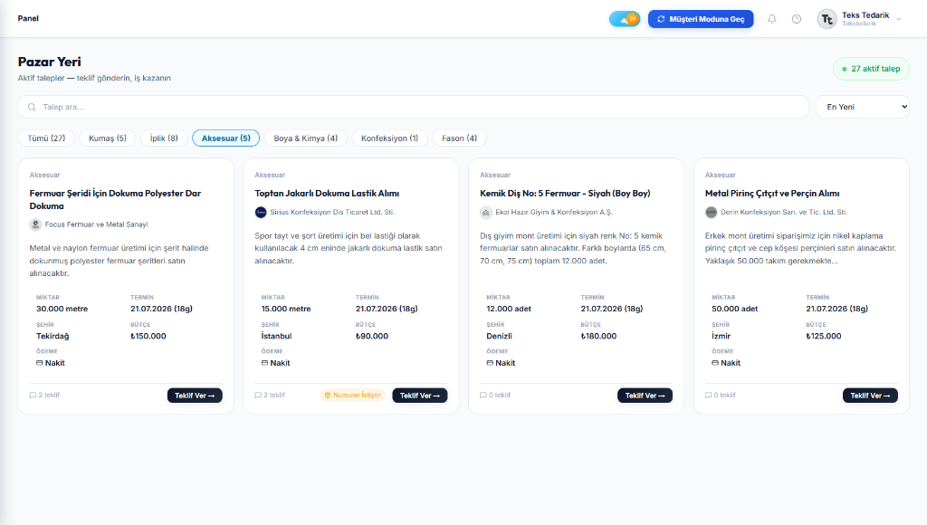
Task: Select the Kumaş (5) category filter
Action: [x=108, y=138]
